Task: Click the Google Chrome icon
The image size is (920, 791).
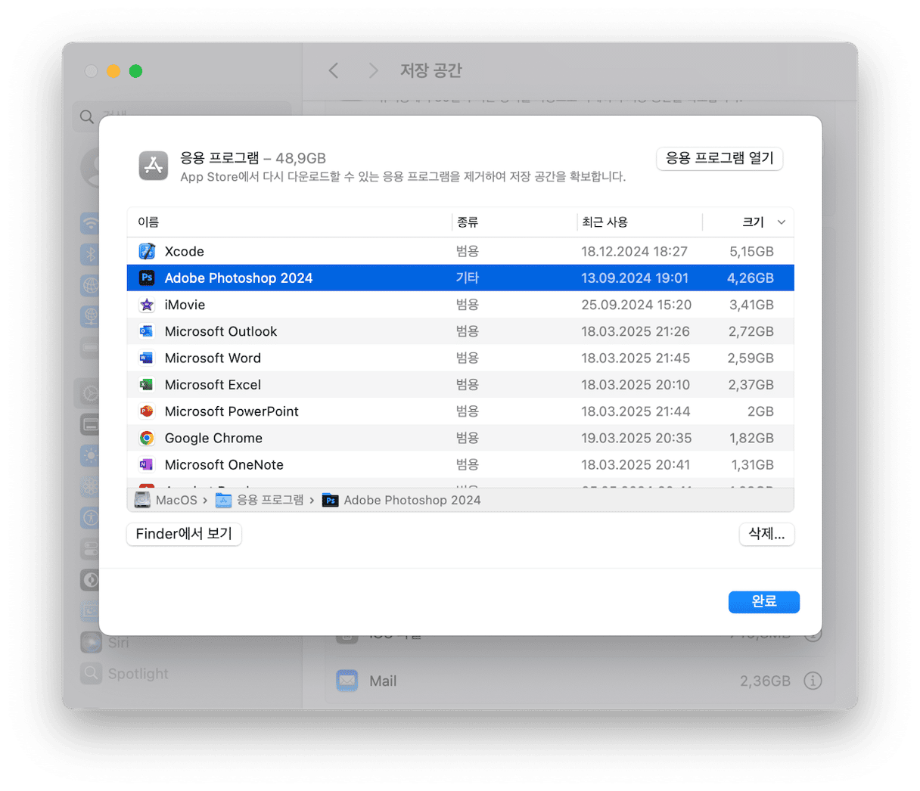Action: pos(147,438)
